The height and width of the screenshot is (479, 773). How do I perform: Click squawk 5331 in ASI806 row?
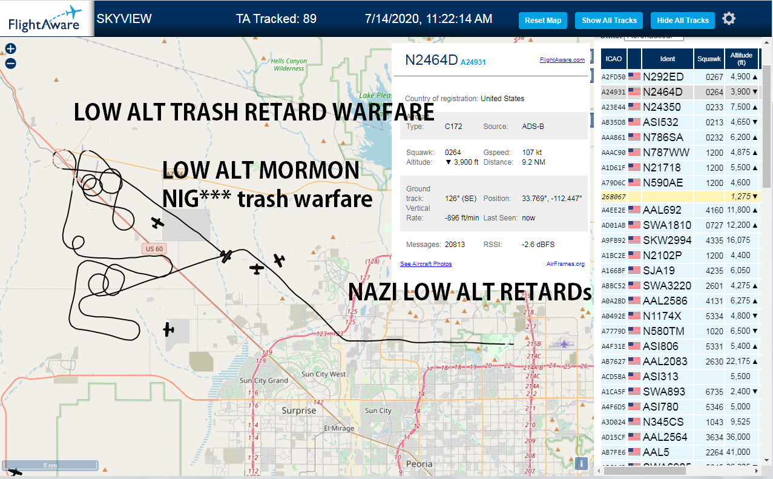pyautogui.click(x=714, y=347)
